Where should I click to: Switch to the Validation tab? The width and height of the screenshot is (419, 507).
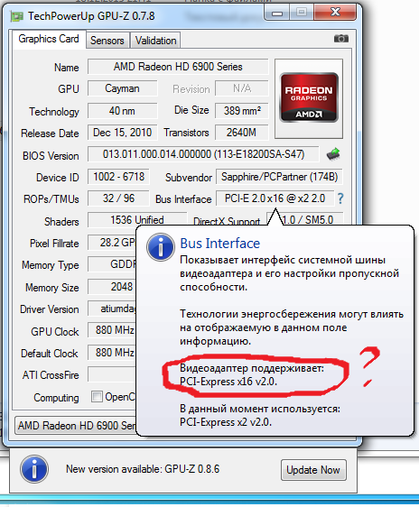155,41
